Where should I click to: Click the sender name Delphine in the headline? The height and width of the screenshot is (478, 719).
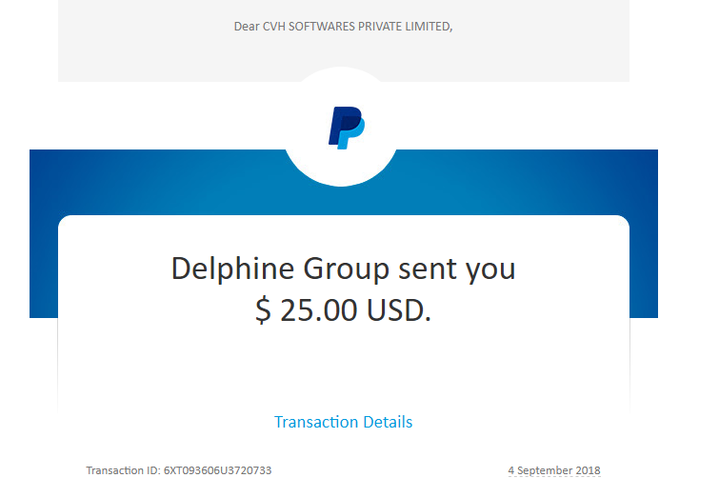232,269
